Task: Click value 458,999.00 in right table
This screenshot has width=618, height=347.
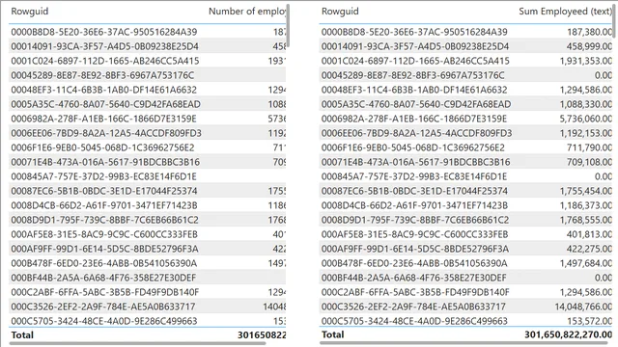Action: pos(589,46)
